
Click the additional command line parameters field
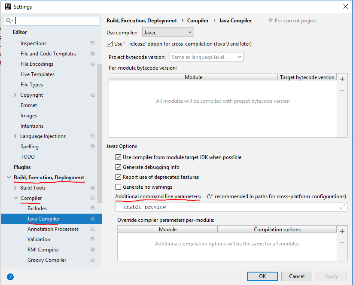(227, 207)
